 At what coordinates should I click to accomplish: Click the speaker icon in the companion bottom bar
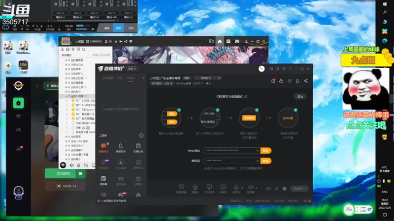point(250,187)
